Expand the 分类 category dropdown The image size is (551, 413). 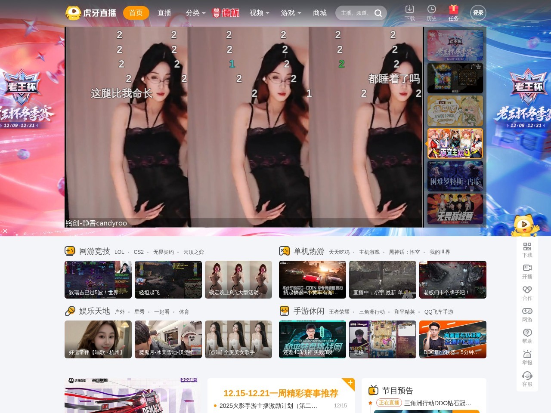pos(195,13)
